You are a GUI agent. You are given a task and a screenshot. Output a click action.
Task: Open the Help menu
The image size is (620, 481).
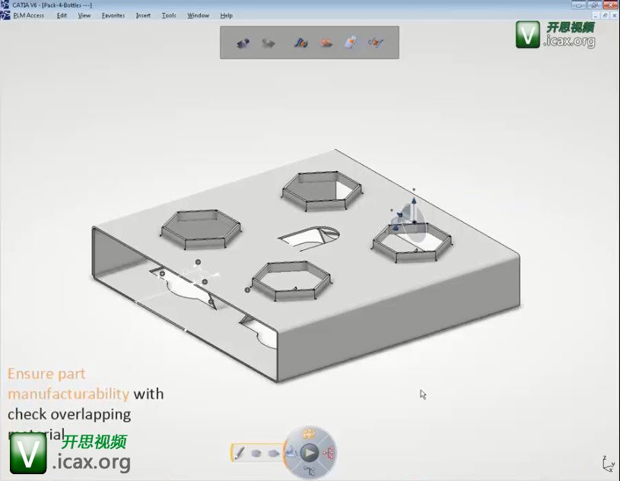coord(226,15)
